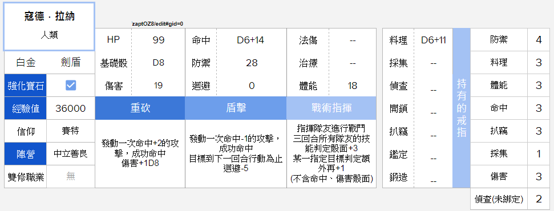Image resolution: width=554 pixels, height=211 pixels.
Task: Click the 偵查(未綁定) ring label
Action: (x=499, y=199)
